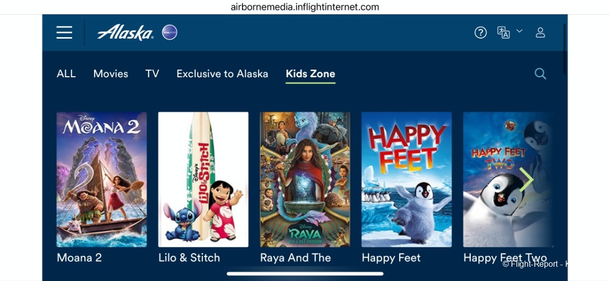Click the Happy Feet title link
Image resolution: width=610 pixels, height=281 pixels.
(x=391, y=258)
